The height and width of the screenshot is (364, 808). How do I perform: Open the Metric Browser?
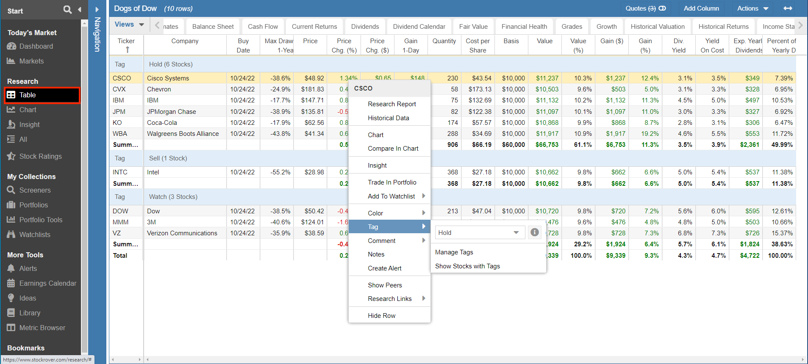(42, 328)
